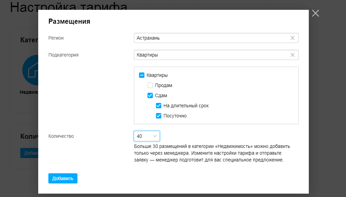The image size is (346, 197).
Task: Select the Посуточно label text
Action: (175, 116)
